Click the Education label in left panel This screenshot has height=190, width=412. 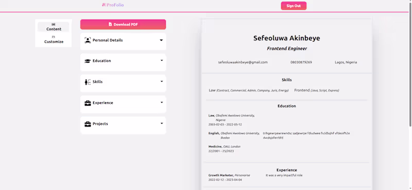pos(101,61)
